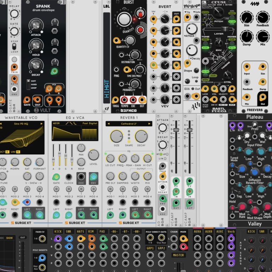The width and height of the screenshot is (272, 272).
Task: Click the OUT jack on SPANK drum envelope
Action: 37,100
